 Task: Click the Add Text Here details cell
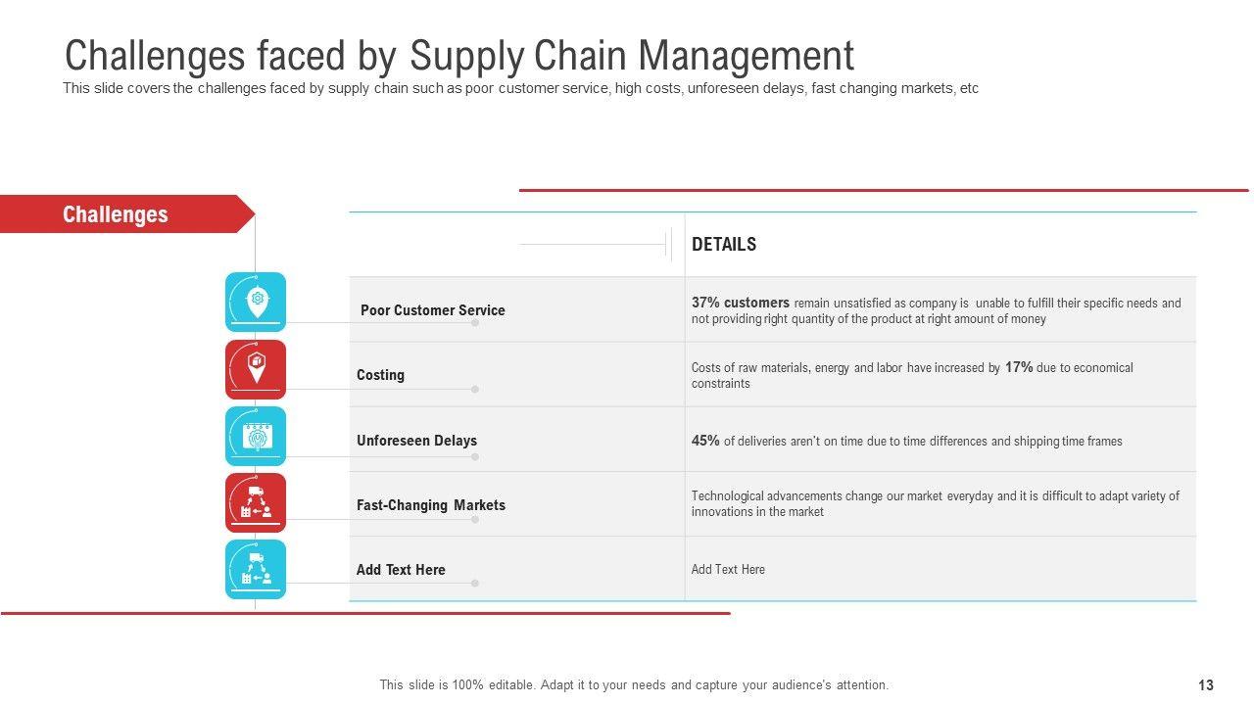pyautogui.click(x=728, y=569)
